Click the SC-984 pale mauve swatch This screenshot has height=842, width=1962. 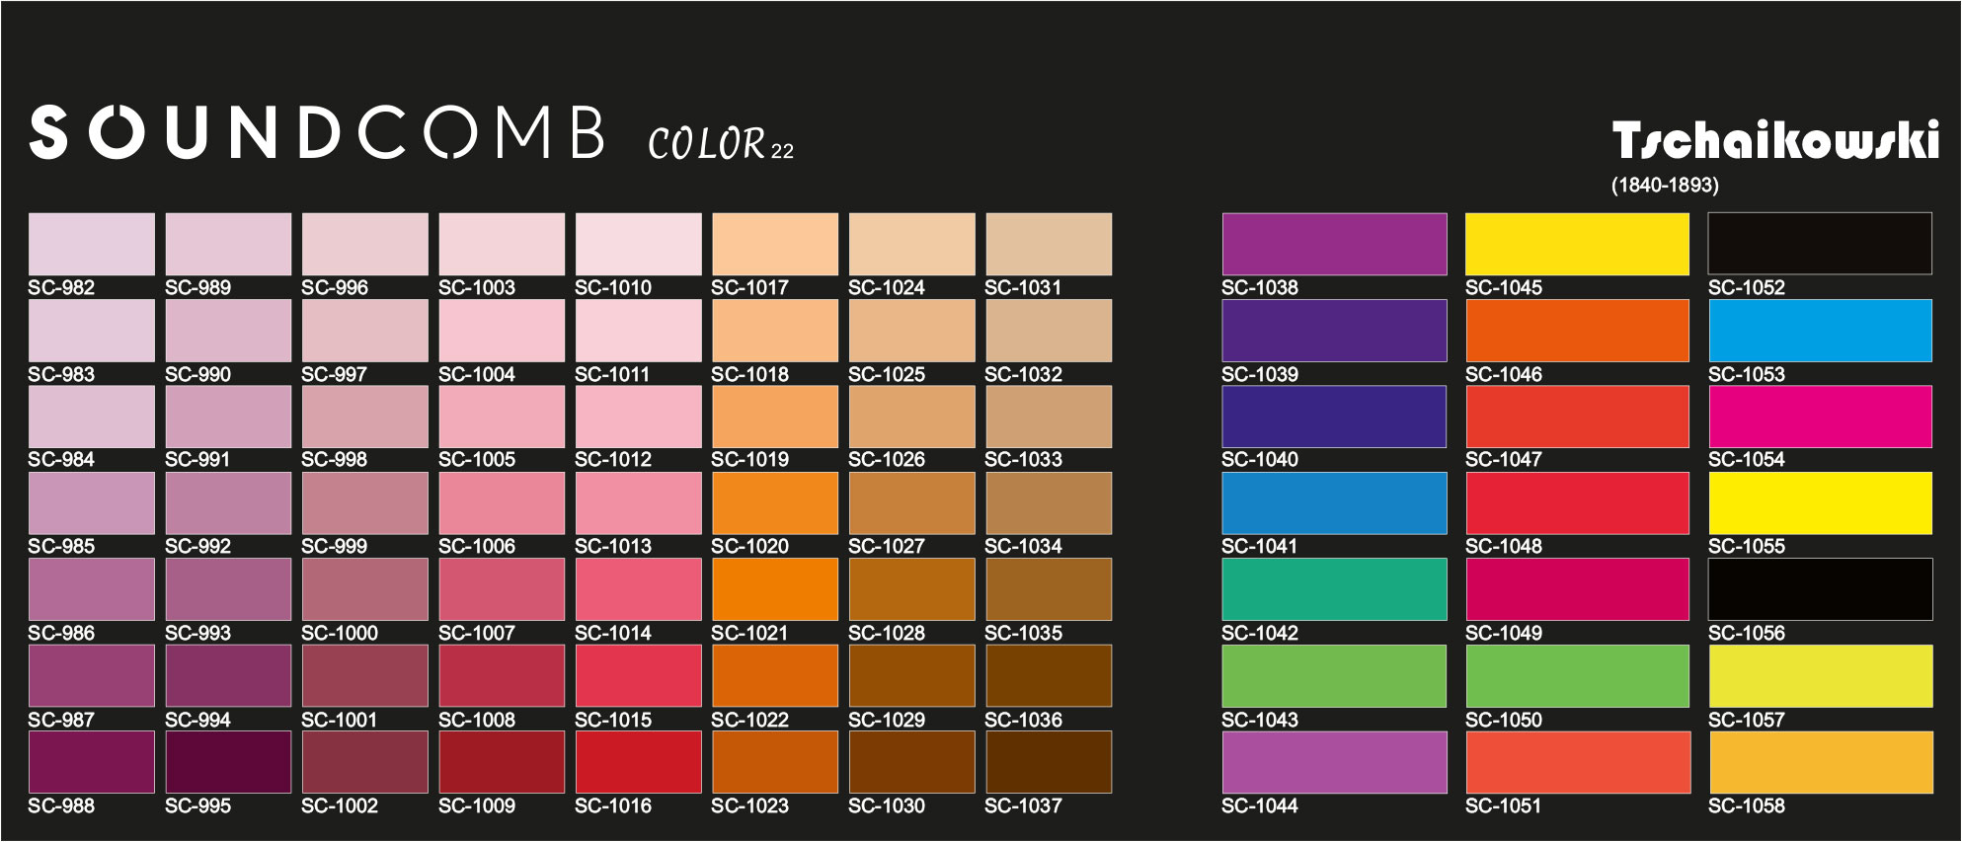[92, 417]
